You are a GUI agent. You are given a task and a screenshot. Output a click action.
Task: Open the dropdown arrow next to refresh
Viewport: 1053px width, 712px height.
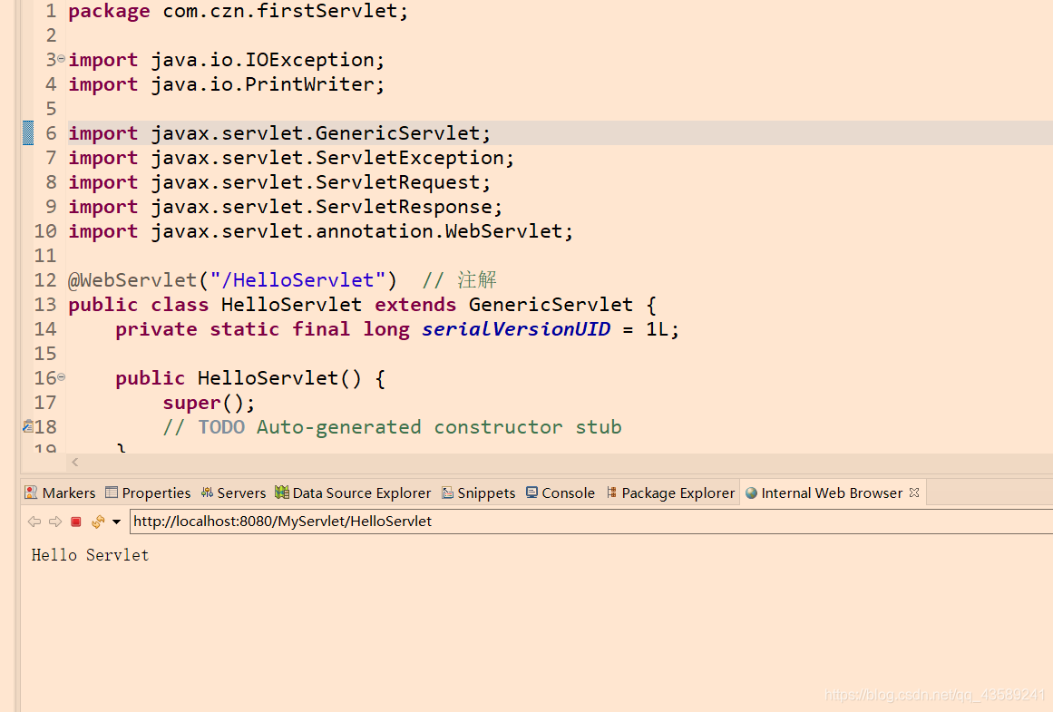coord(116,522)
